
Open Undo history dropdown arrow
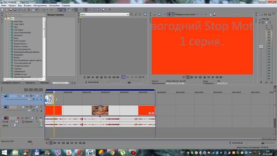[47, 10]
